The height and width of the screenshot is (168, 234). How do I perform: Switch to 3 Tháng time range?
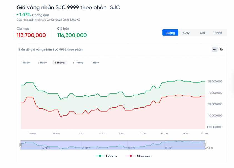click(78, 63)
